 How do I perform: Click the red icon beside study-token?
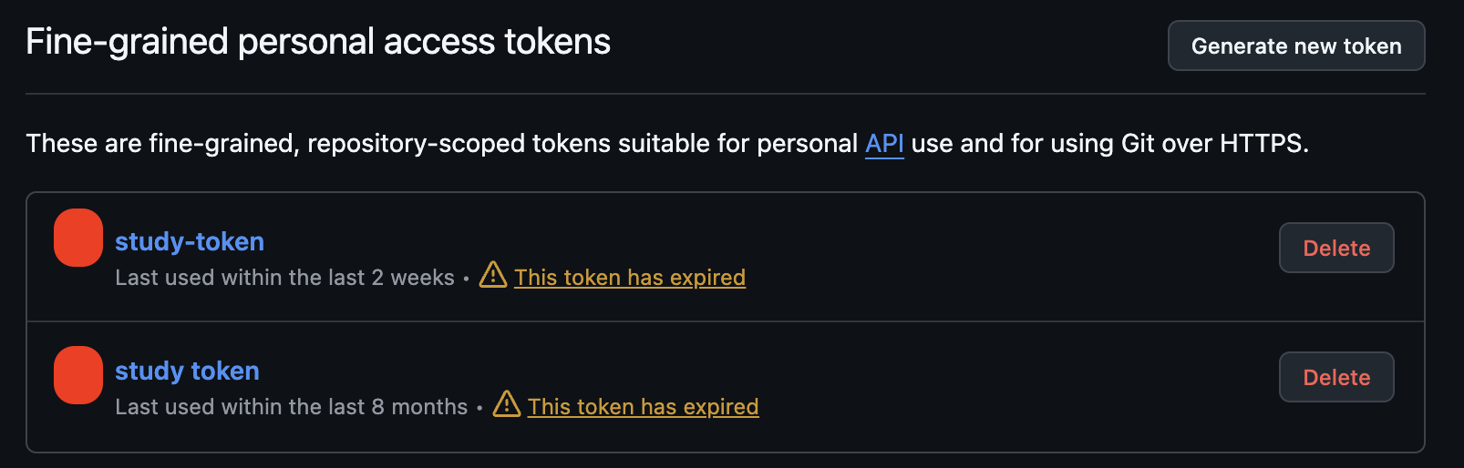point(78,238)
